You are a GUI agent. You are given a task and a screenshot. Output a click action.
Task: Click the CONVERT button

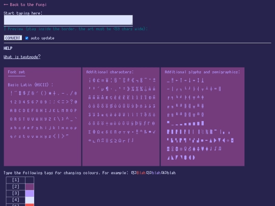coord(13,38)
